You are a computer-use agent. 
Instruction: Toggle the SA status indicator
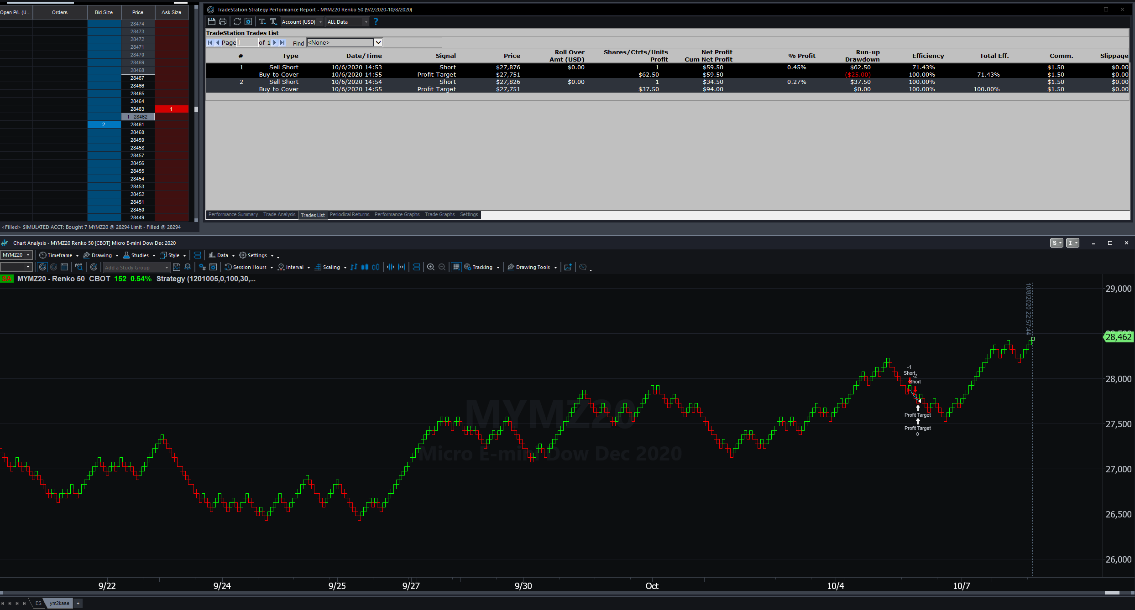tap(7, 279)
